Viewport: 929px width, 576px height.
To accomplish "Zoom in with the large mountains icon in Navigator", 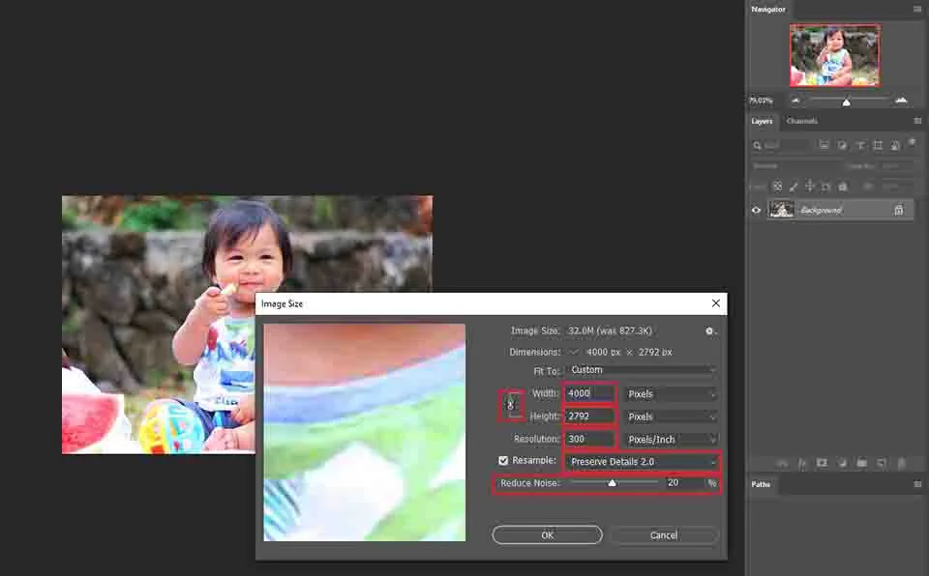I will click(x=901, y=101).
